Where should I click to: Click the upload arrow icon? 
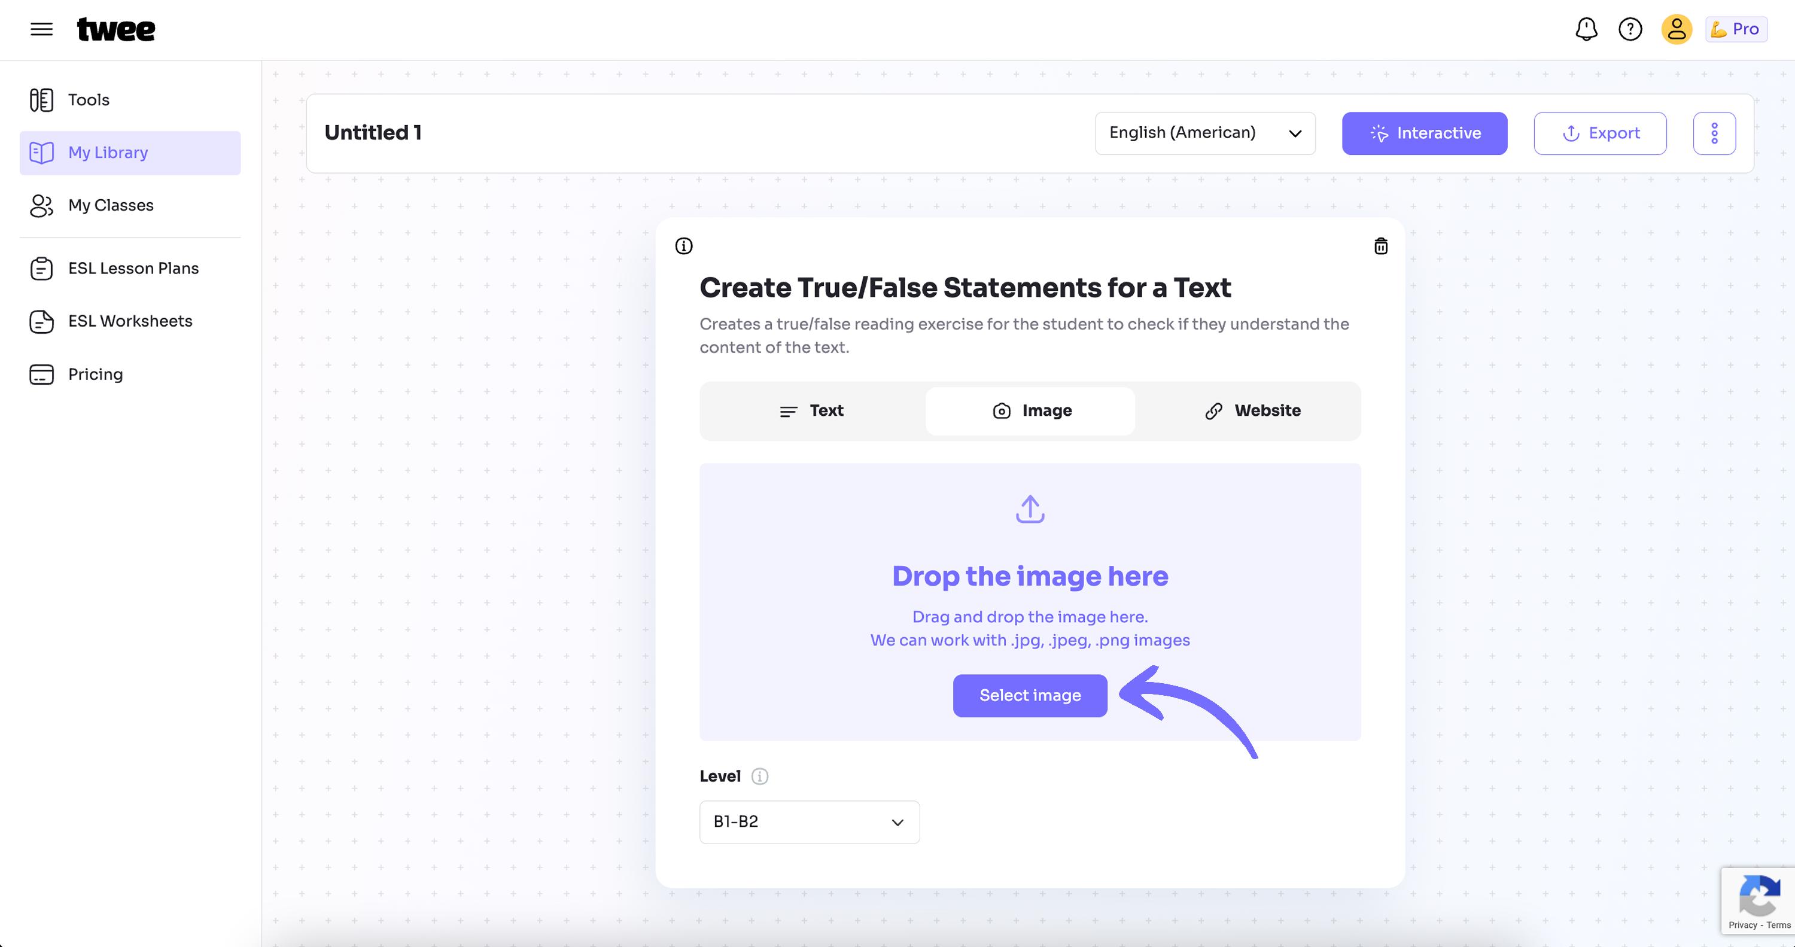(x=1030, y=508)
